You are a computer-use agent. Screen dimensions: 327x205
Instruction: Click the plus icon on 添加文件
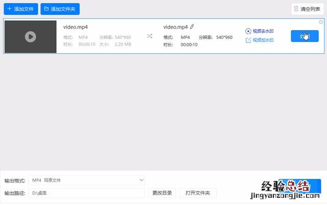point(9,9)
